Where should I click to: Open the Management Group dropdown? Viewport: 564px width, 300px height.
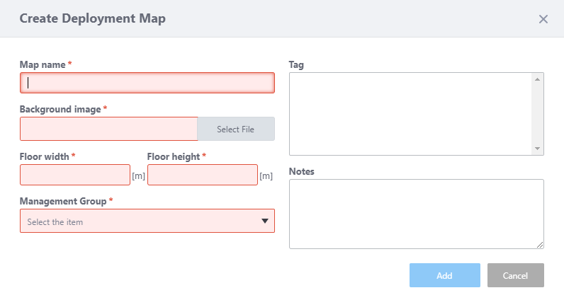point(142,221)
